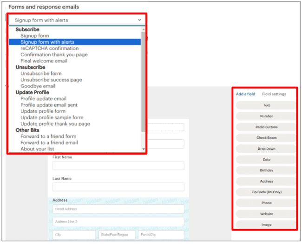The image size is (302, 244).
Task: Select Confirmation thank you page option
Action: pos(54,54)
